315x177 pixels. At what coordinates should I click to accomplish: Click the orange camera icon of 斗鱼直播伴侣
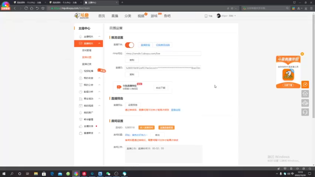click(119, 87)
